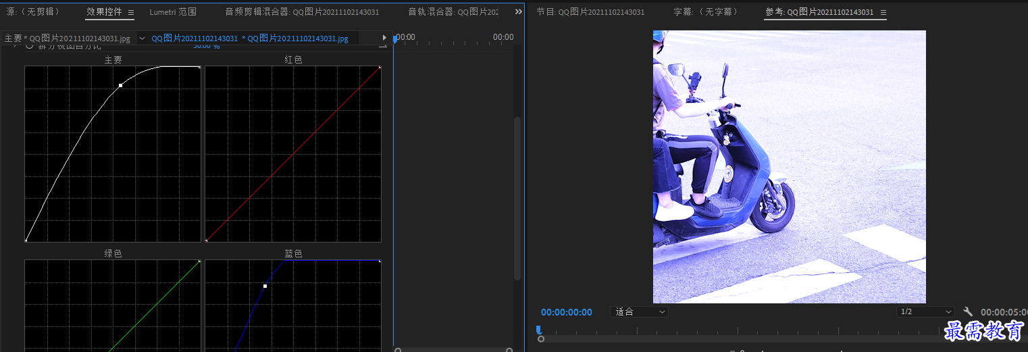This screenshot has height=352, width=1028.
Task: Click the play-only-audio arrow beside the clip name
Action: [x=384, y=38]
